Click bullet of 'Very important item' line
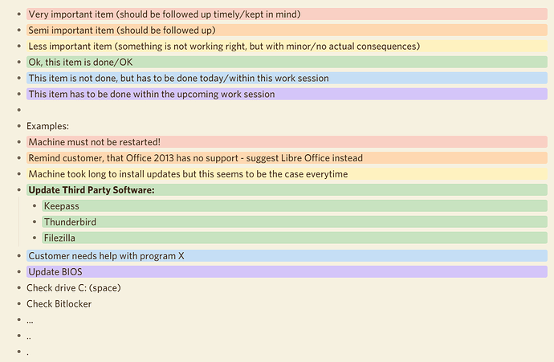This screenshot has width=554, height=362. (19, 14)
